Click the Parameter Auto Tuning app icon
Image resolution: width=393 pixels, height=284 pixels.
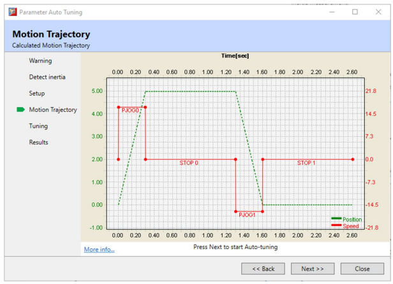tap(13, 12)
